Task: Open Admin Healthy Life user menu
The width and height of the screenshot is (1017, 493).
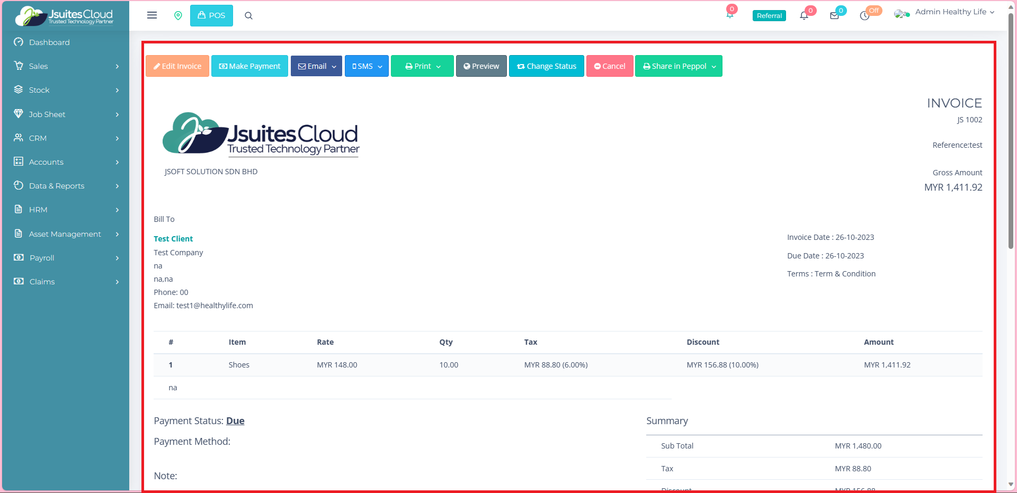Action: click(950, 12)
